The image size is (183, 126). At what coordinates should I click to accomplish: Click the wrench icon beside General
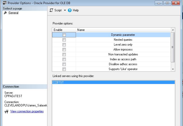(x=5, y=13)
